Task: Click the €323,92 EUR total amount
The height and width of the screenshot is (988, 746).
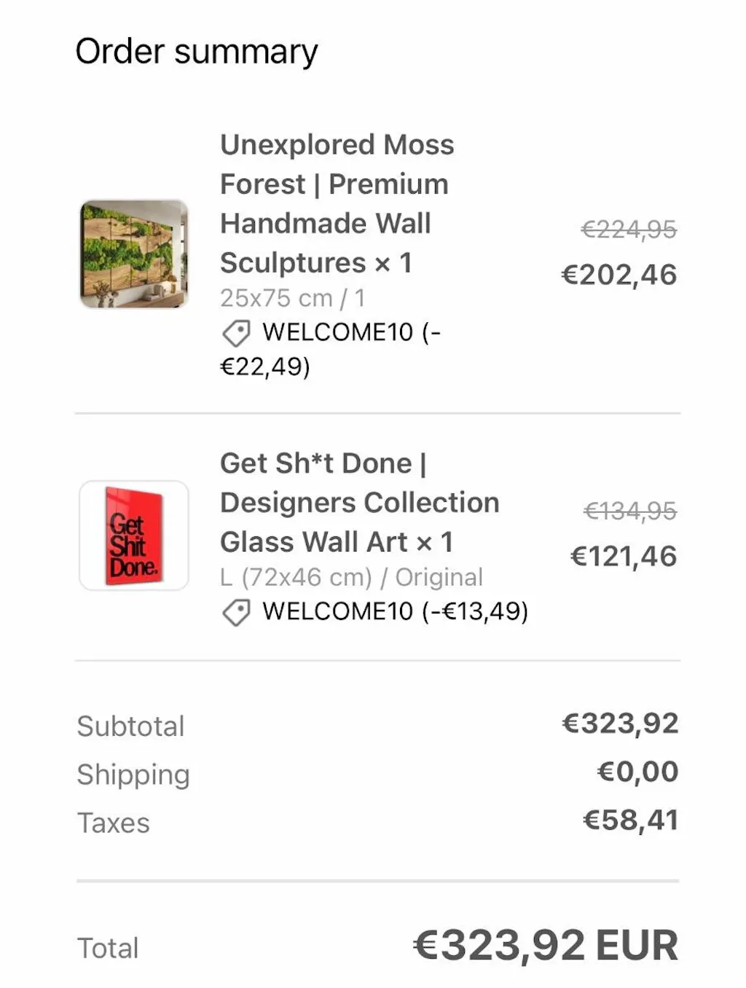Action: click(546, 946)
